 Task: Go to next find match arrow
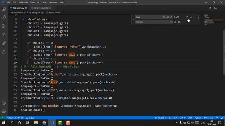tap(191, 17)
